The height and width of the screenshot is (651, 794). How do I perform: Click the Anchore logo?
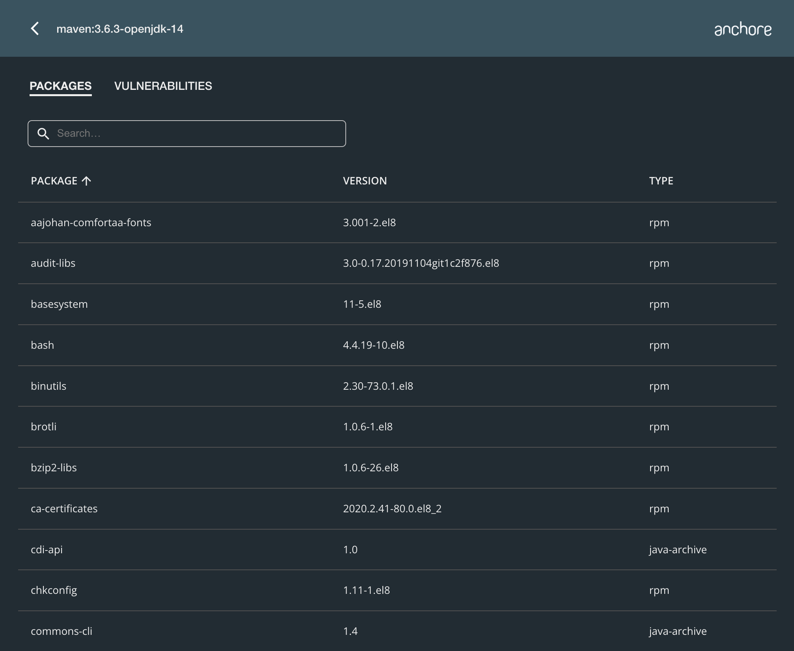click(x=743, y=29)
